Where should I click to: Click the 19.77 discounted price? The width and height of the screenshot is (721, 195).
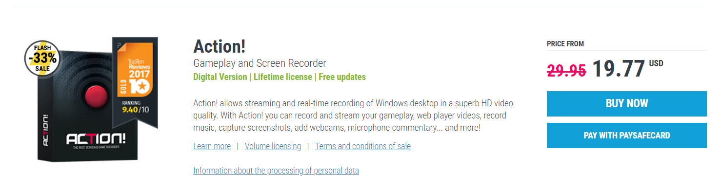click(x=619, y=69)
